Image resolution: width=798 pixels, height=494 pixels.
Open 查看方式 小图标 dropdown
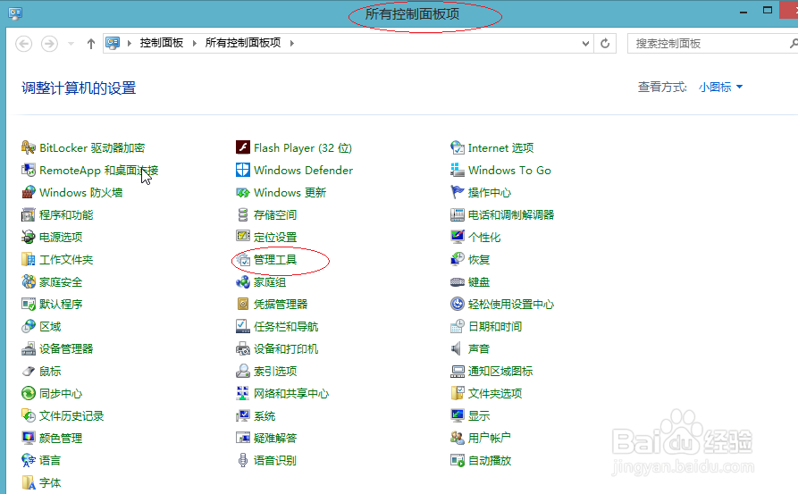tap(720, 87)
